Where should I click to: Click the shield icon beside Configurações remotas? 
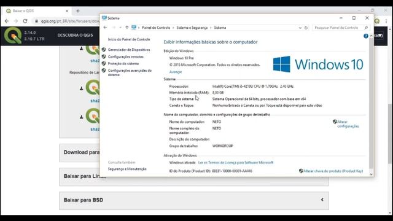[x=104, y=56]
